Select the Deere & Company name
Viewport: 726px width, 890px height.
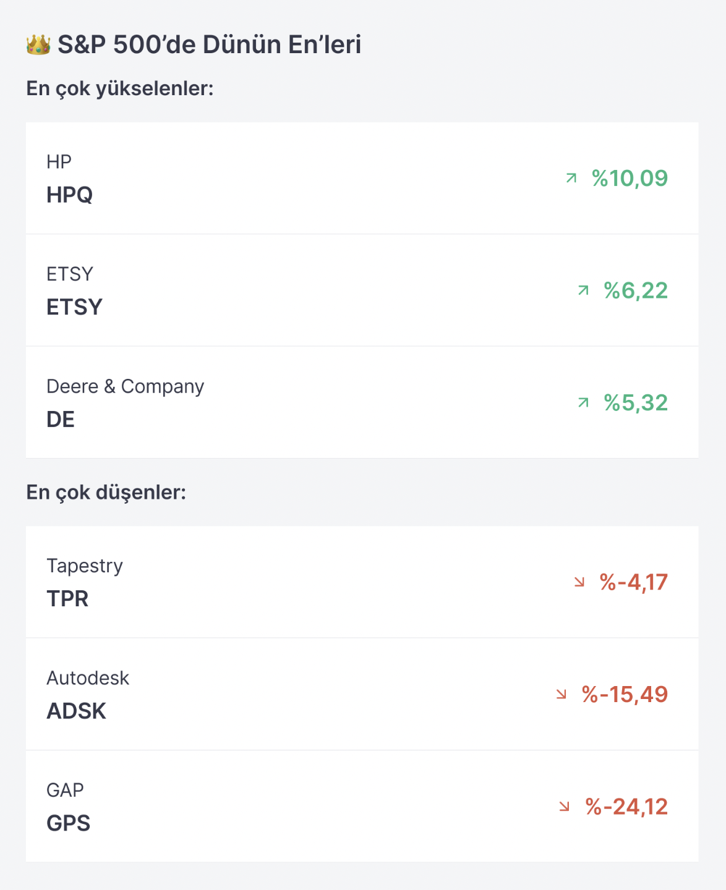tap(126, 386)
